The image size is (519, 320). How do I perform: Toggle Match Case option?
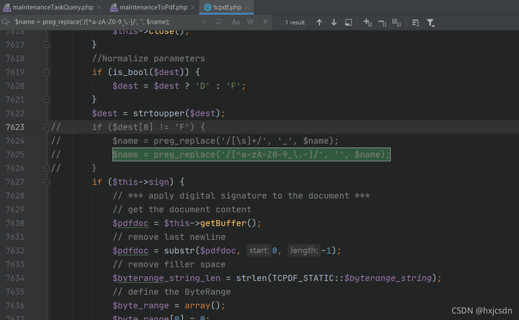click(236, 22)
